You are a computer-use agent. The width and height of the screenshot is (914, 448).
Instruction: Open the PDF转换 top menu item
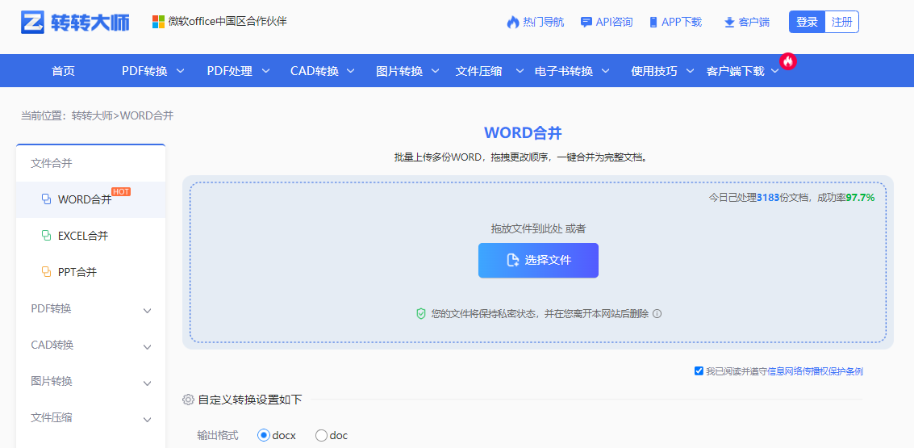tap(144, 71)
